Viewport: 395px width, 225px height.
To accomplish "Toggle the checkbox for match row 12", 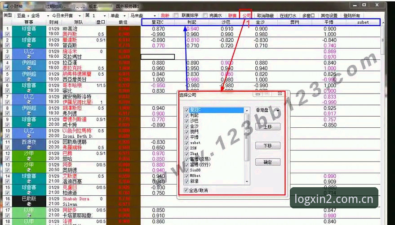I will pyautogui.click(x=7, y=159).
